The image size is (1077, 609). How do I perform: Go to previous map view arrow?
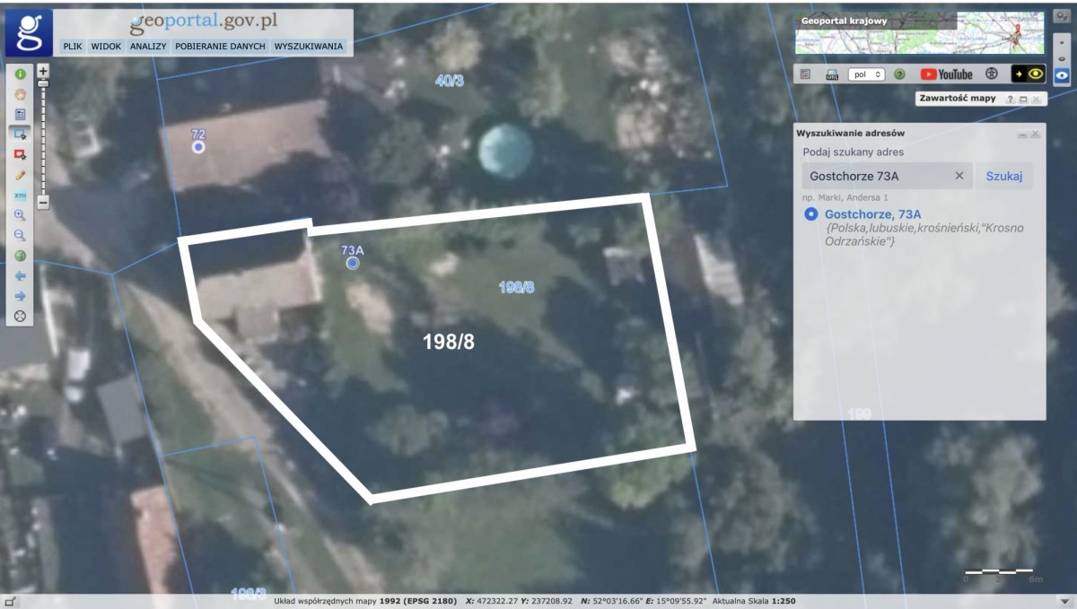pyautogui.click(x=20, y=276)
